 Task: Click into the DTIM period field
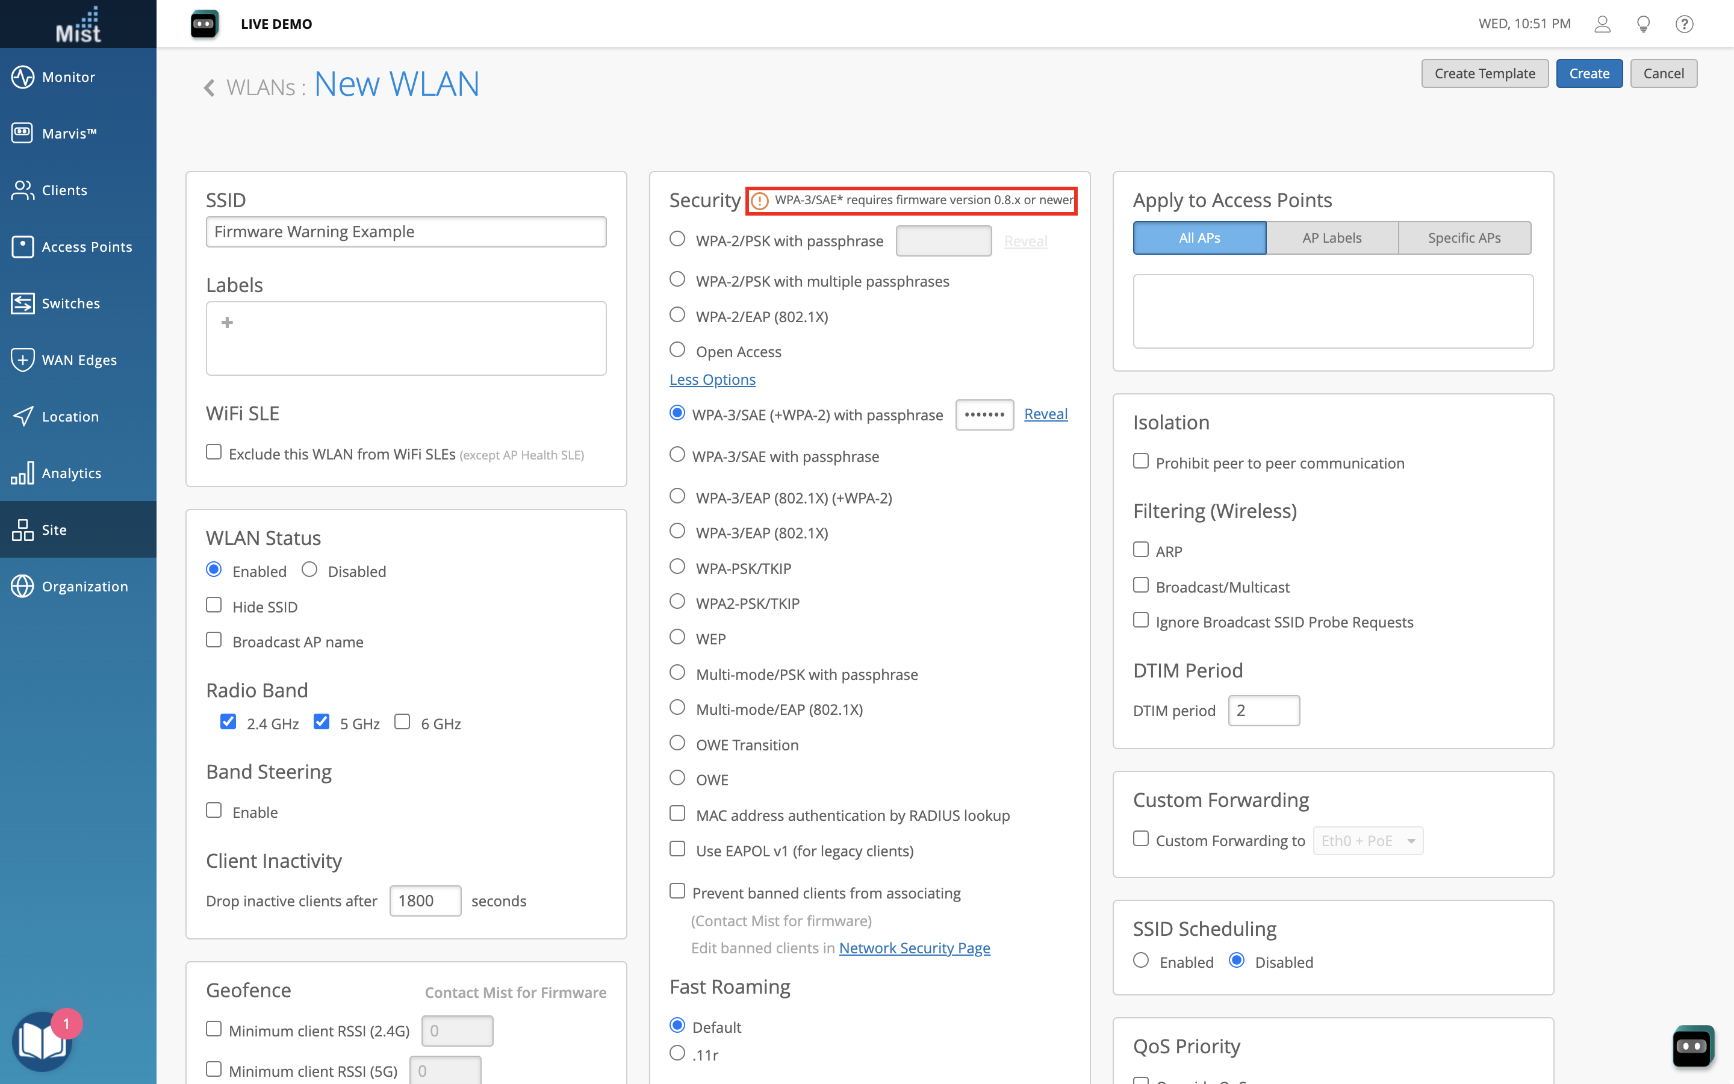[x=1263, y=711]
